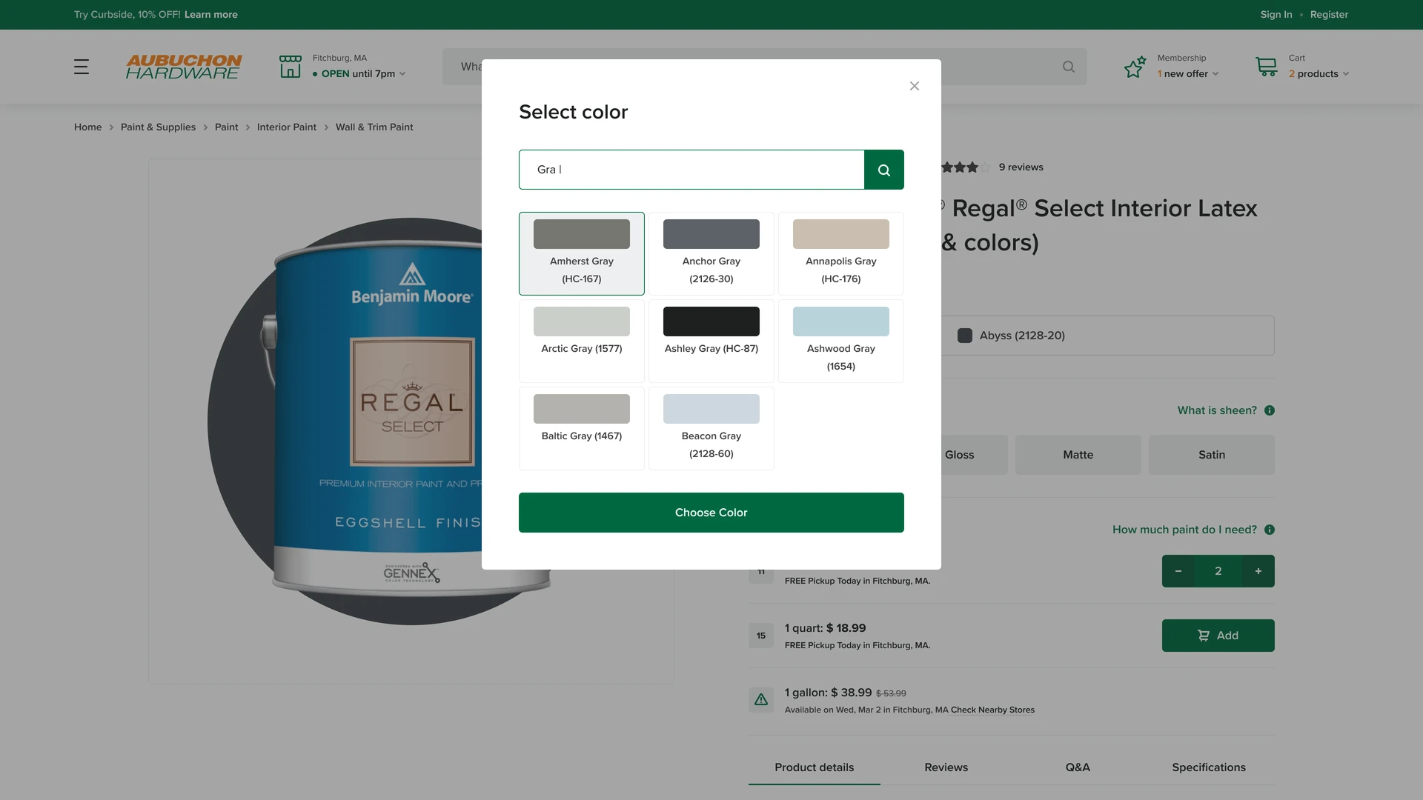The width and height of the screenshot is (1423, 800).
Task: Add the 1 quart paint to cart
Action: (x=1218, y=636)
